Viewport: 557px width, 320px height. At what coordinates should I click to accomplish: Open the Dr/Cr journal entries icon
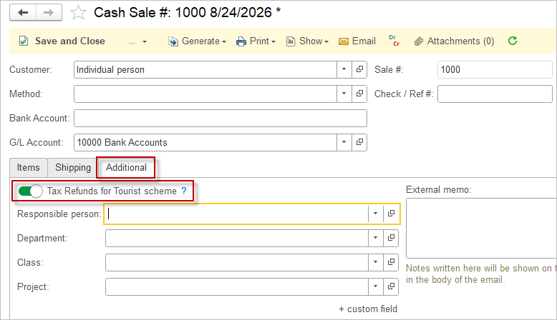pos(394,41)
